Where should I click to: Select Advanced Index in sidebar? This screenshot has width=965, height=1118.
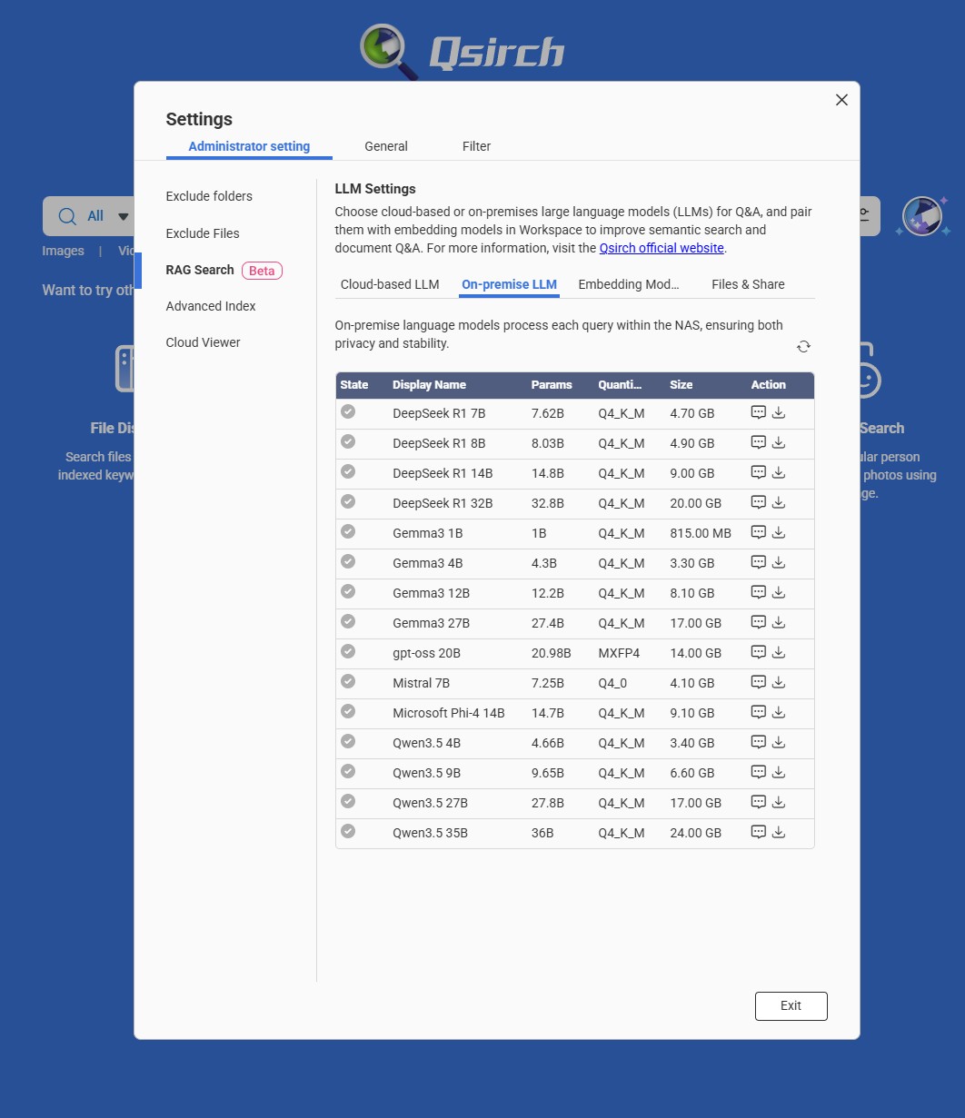(x=211, y=306)
